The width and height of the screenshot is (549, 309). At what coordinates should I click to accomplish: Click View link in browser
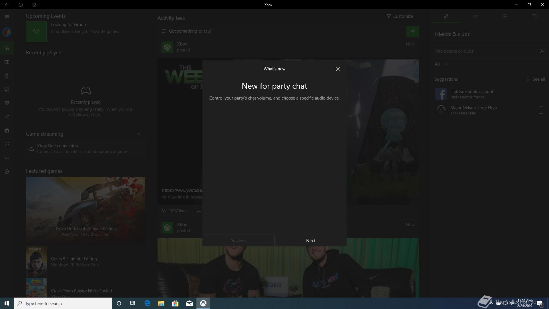pyautogui.click(x=182, y=197)
